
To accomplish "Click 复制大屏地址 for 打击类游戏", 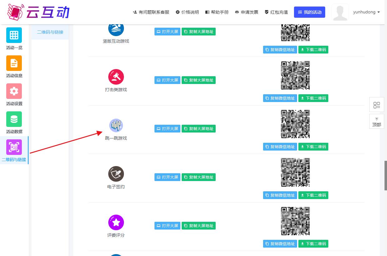I will pos(198,80).
